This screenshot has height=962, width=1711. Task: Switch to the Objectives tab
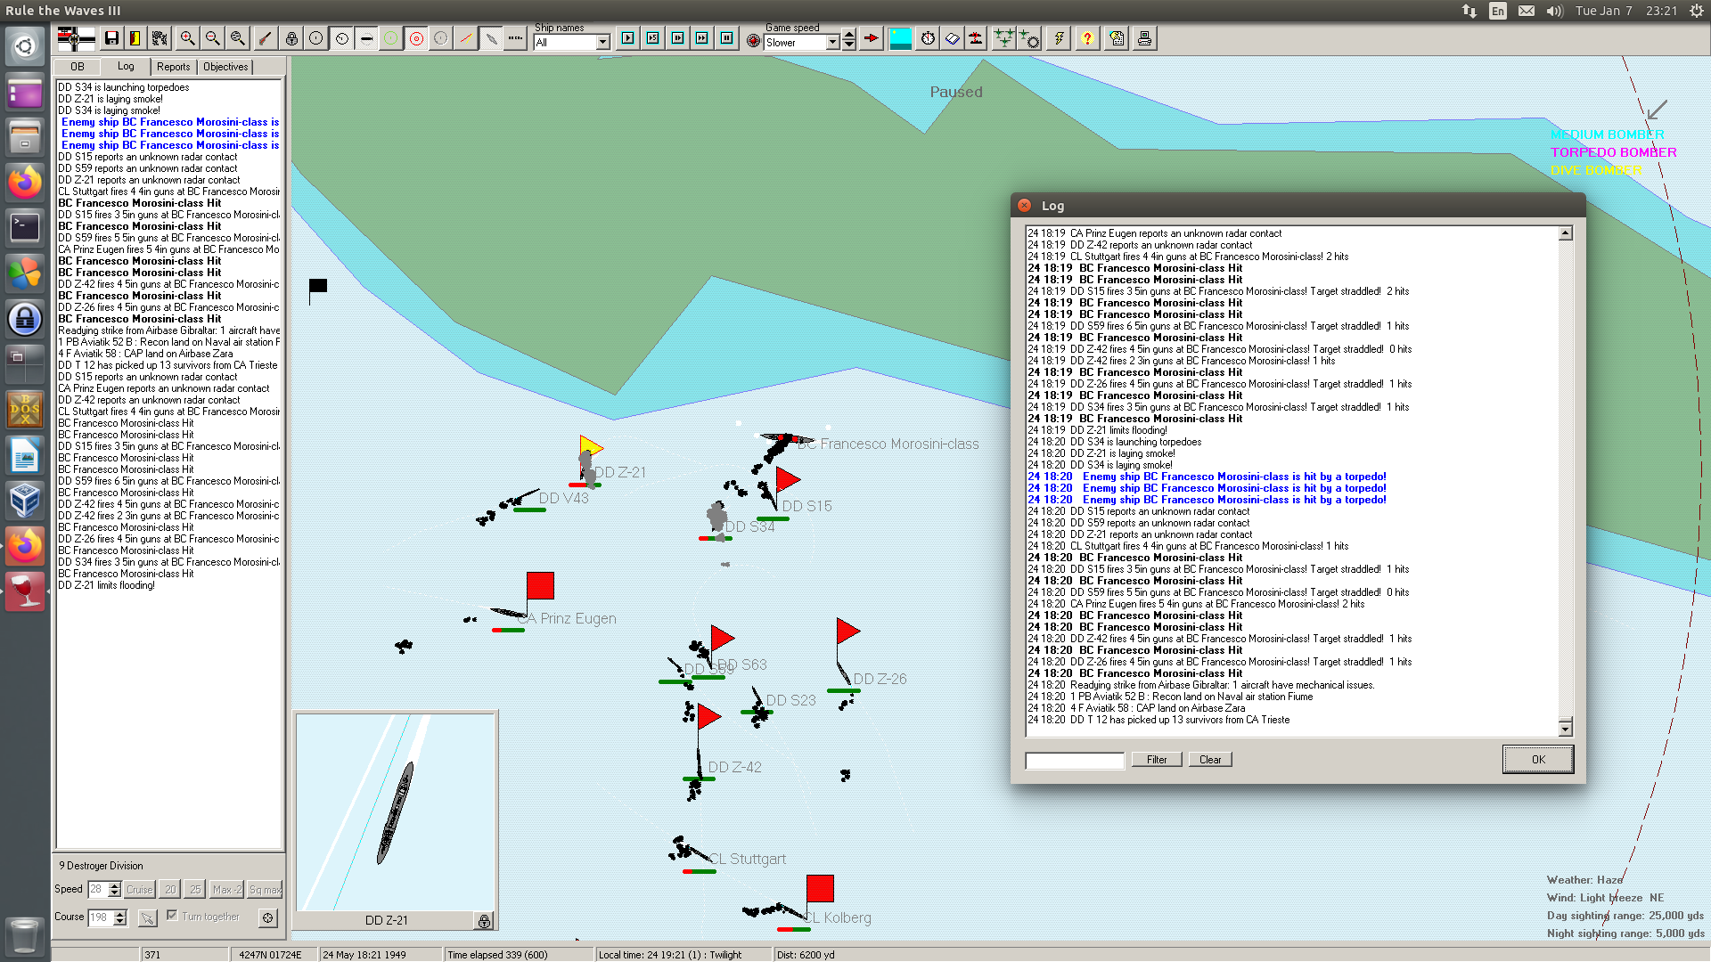(x=225, y=67)
